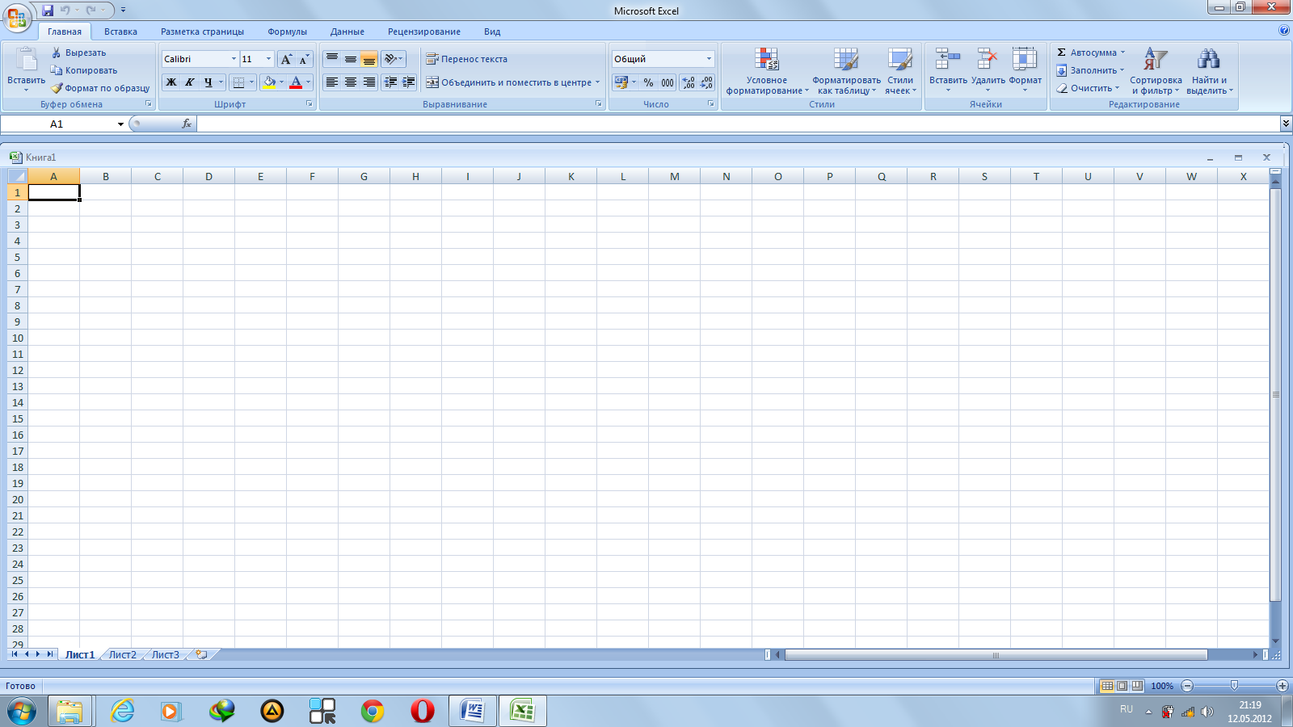The height and width of the screenshot is (727, 1293).
Task: Open Conditional Formatting (Условное форматирование)
Action: [767, 71]
